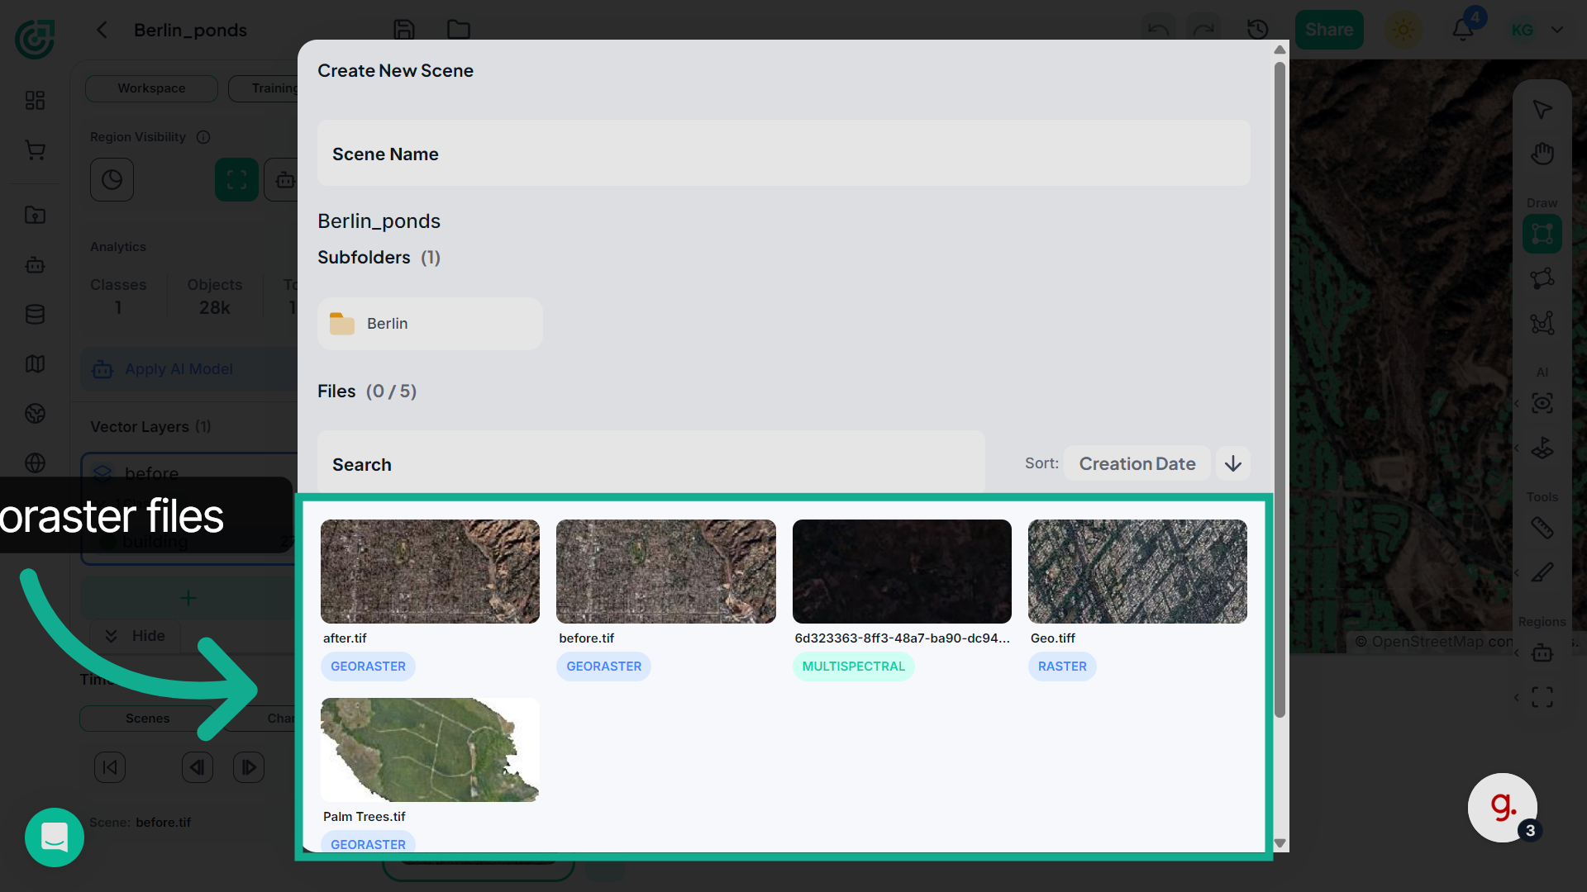Open the dashboard grid icon in sidebar

pyautogui.click(x=35, y=101)
